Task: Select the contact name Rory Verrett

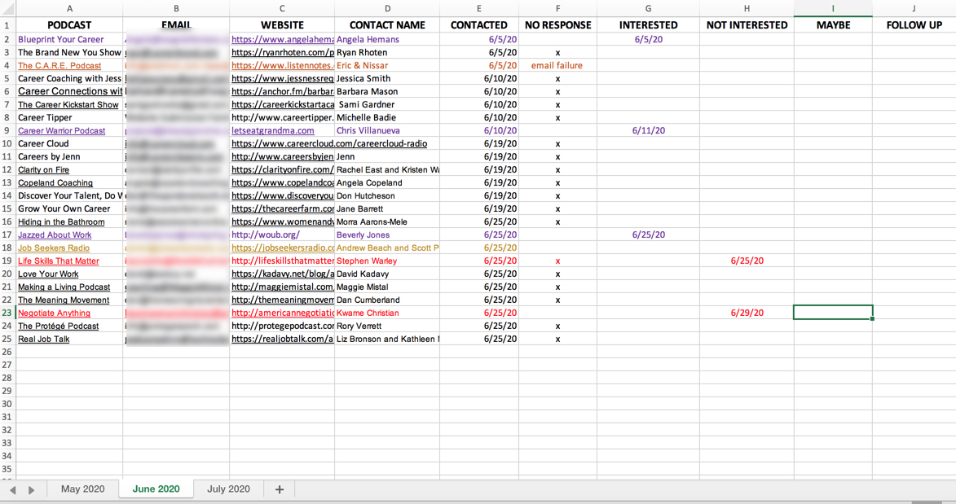Action: (387, 326)
